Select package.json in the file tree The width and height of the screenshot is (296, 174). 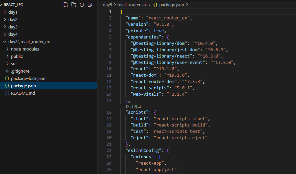point(48,86)
